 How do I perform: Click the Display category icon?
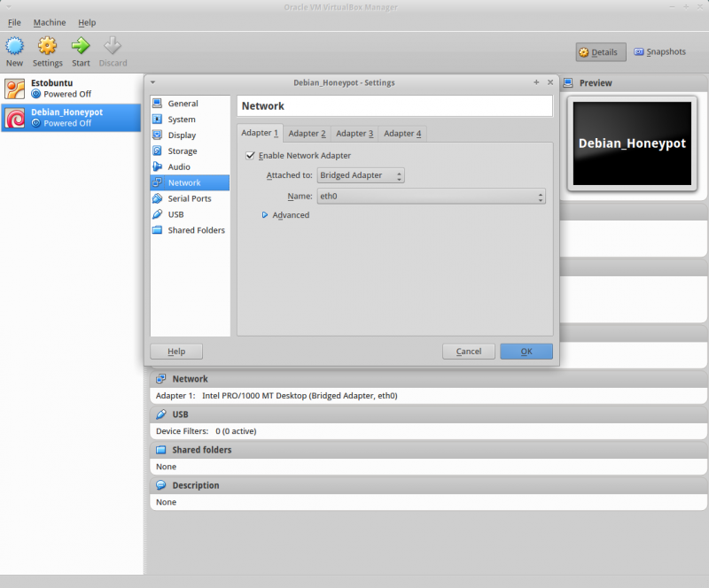(x=158, y=135)
